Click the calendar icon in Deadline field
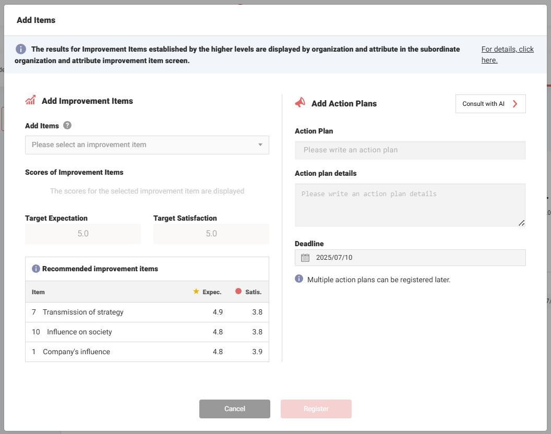 click(305, 258)
